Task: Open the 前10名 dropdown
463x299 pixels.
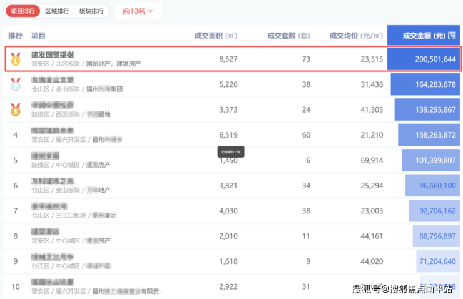Action: click(x=138, y=11)
